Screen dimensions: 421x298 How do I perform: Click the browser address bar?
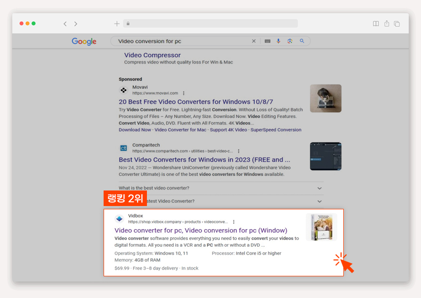[x=210, y=24]
